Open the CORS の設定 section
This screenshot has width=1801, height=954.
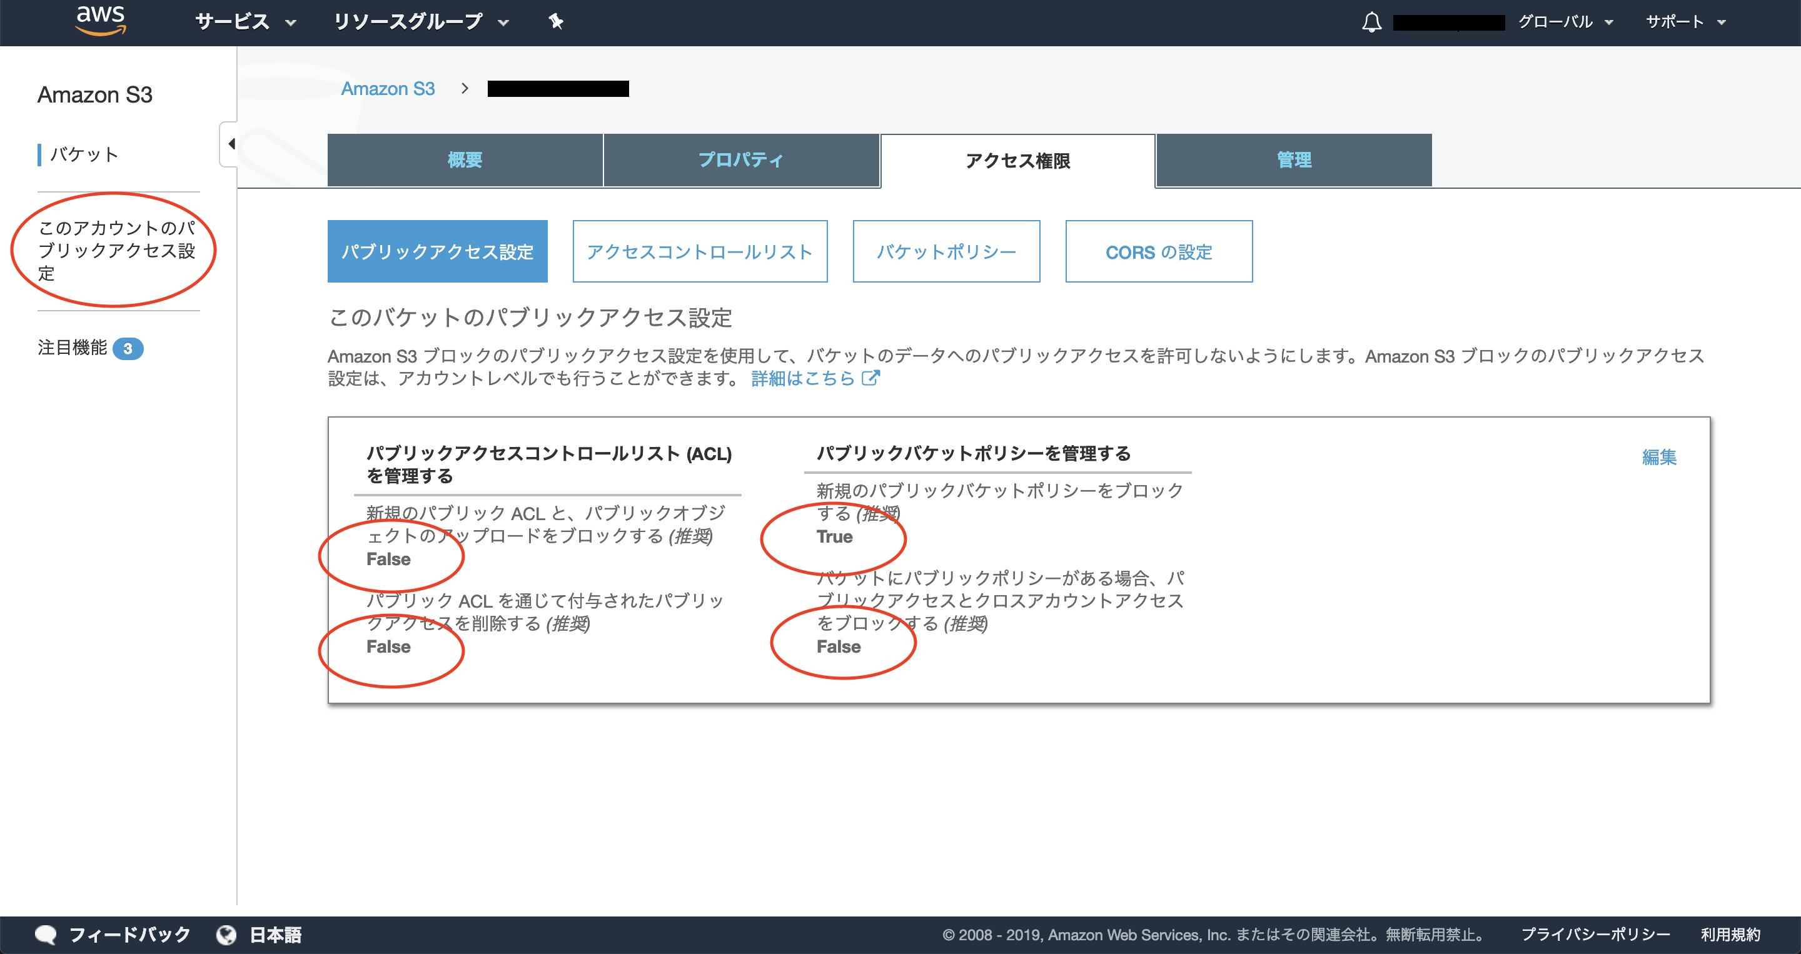tap(1159, 251)
